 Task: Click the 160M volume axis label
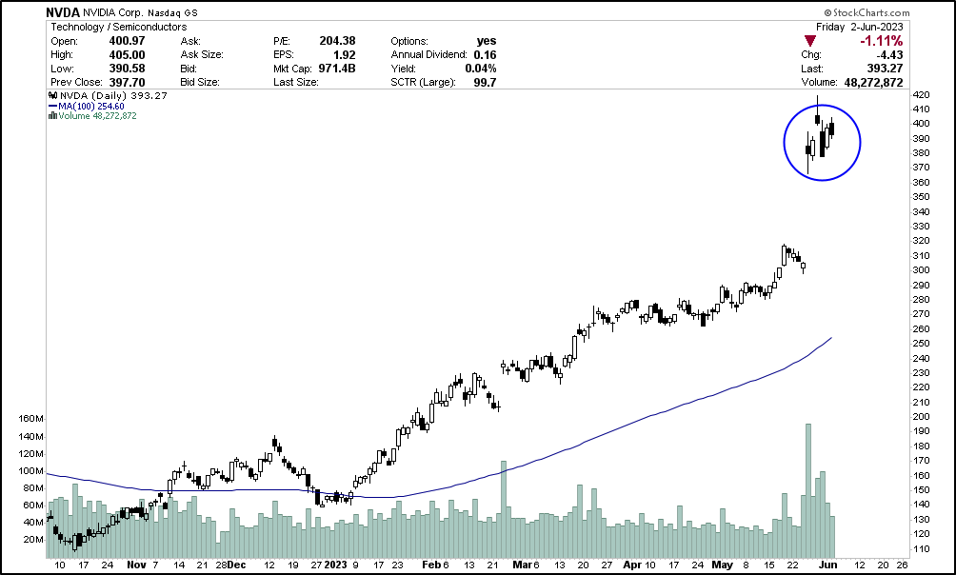point(31,420)
